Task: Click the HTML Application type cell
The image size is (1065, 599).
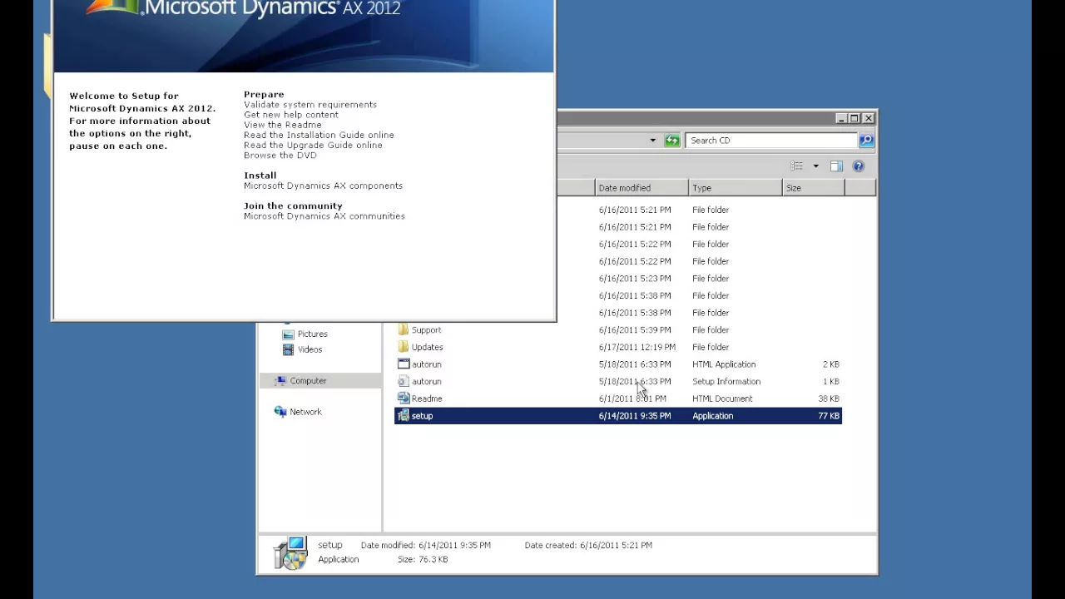Action: coord(724,364)
